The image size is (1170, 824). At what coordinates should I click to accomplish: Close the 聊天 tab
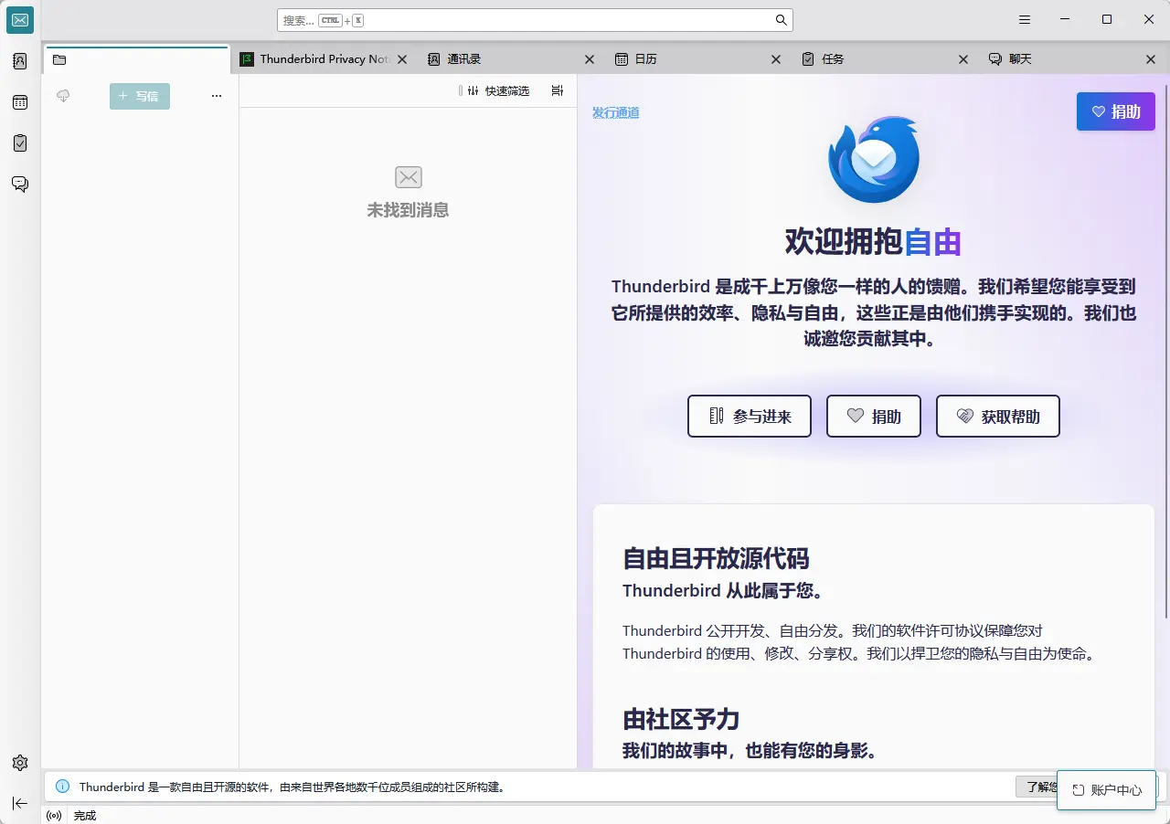pyautogui.click(x=1151, y=59)
